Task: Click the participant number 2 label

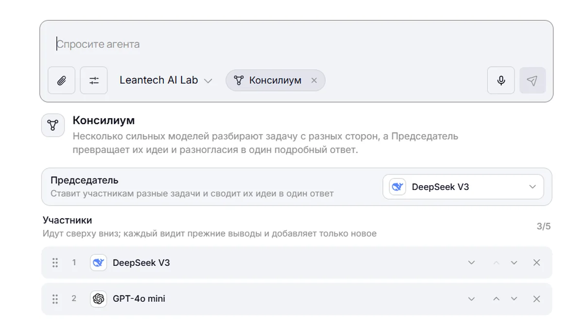Action: click(74, 298)
